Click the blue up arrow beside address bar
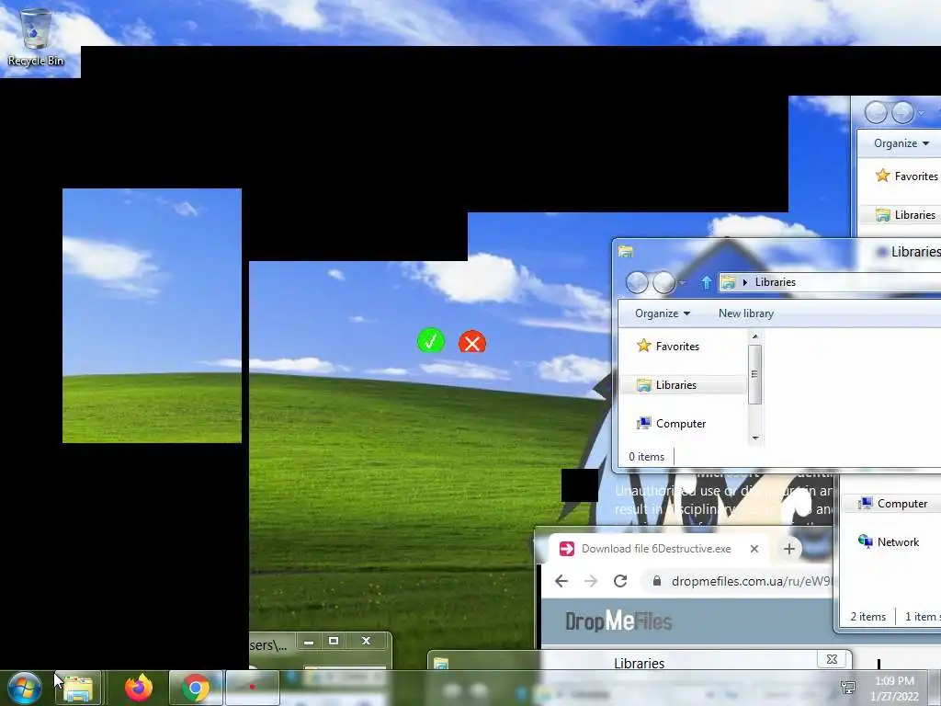The height and width of the screenshot is (706, 941). (707, 282)
